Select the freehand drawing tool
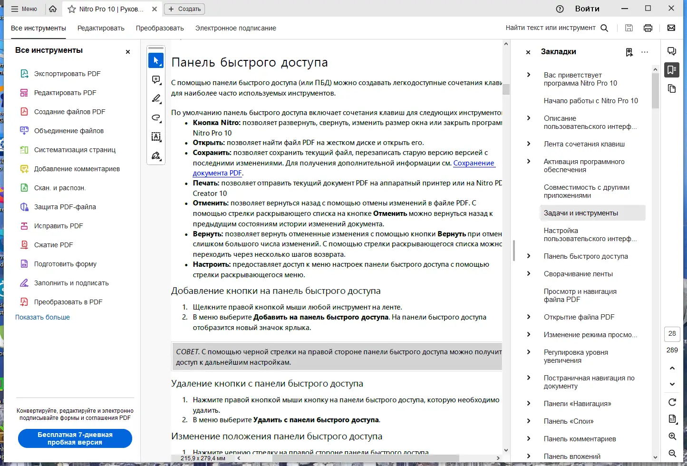Image resolution: width=687 pixels, height=466 pixels. tap(156, 117)
